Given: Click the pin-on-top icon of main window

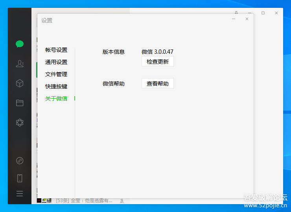Looking at the screenshot, I should [236, 13].
